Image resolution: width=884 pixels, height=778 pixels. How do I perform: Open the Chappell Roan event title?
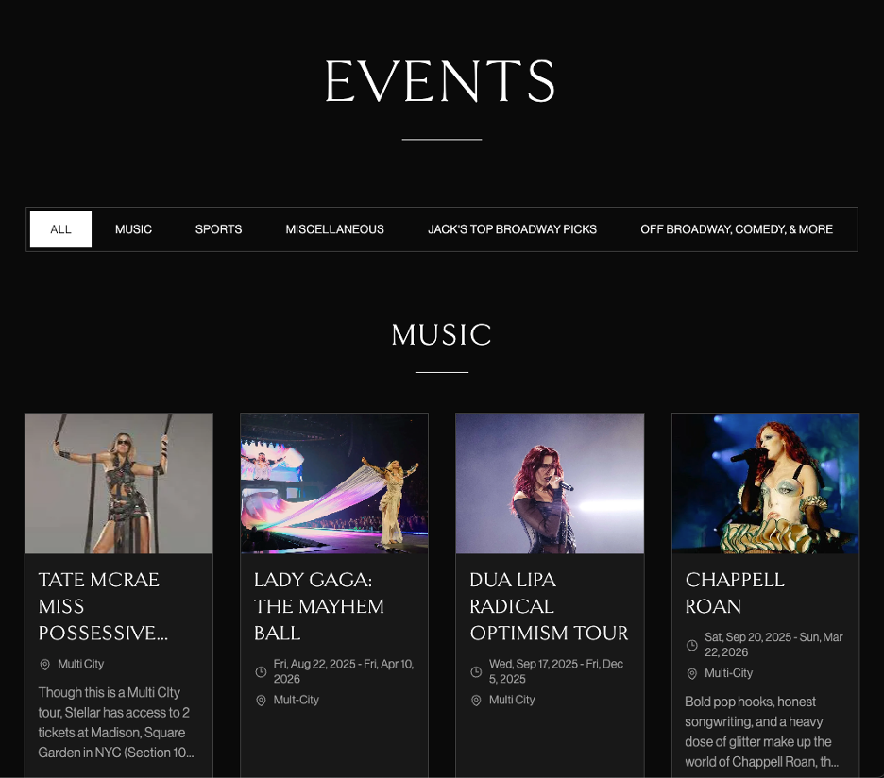pyautogui.click(x=735, y=593)
